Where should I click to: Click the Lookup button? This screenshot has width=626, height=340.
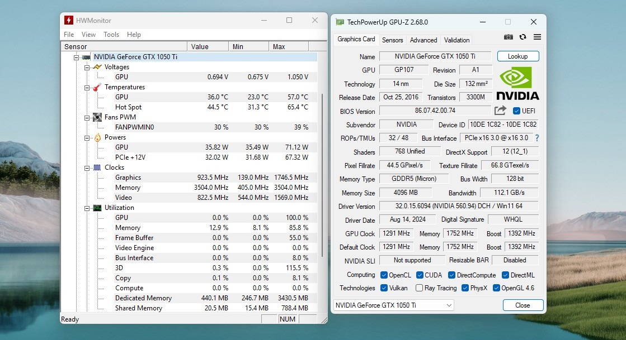click(518, 56)
